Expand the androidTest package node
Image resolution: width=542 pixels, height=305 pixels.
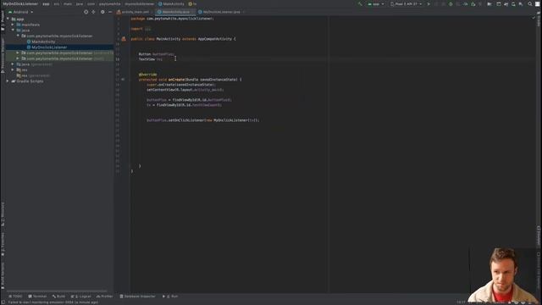click(x=18, y=53)
